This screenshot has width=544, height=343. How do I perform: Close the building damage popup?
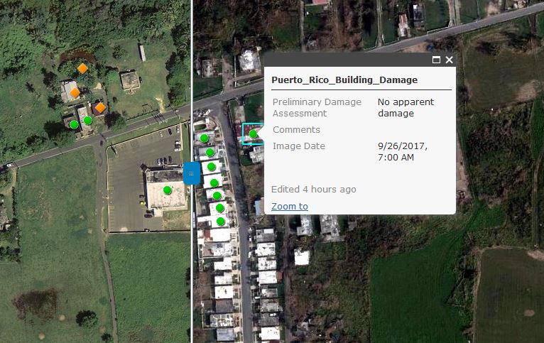[449, 60]
